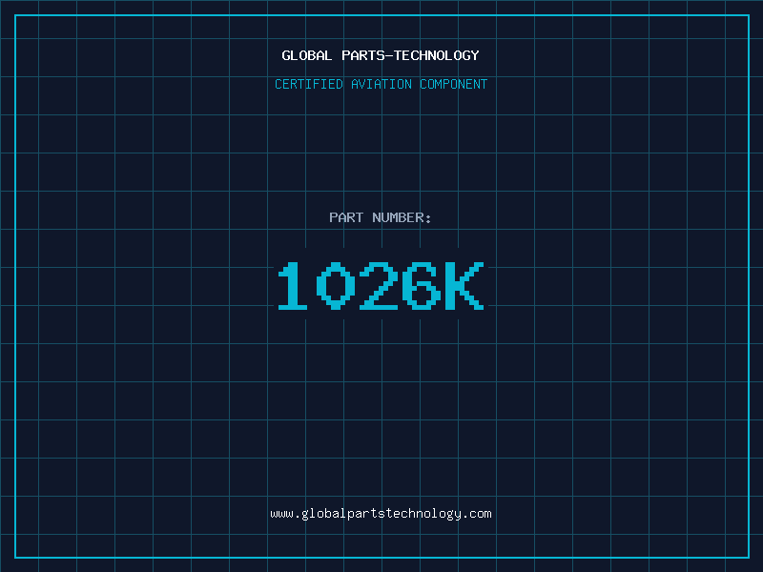Viewport: 763px width, 572px height.
Task: Click the word PARTS in the heading
Action: tap(362, 55)
